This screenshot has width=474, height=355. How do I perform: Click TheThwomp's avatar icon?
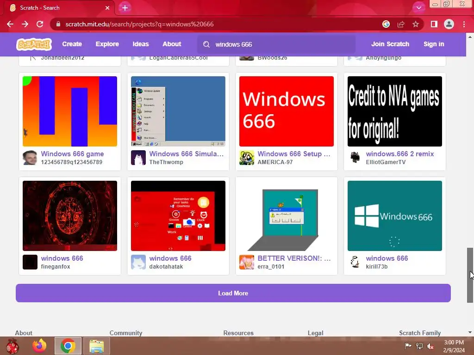[x=138, y=158]
